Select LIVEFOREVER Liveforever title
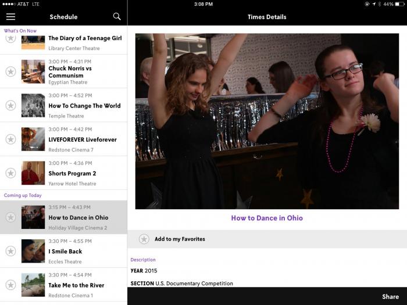Screen dimensions: 407x305 (x=83, y=139)
